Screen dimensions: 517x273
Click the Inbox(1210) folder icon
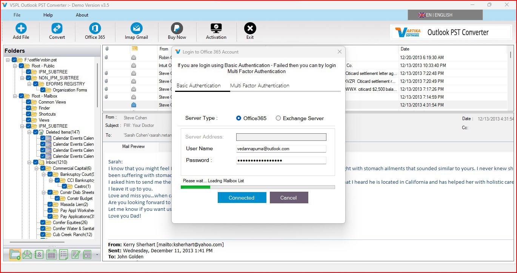tap(42, 162)
